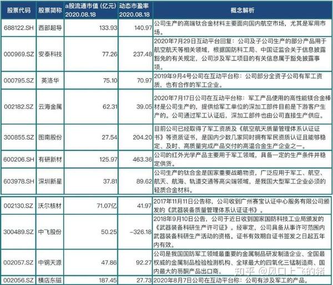Select stock code 688122.SH
Image resolution: width=333 pixels, height=285 pixels.
[x=19, y=28]
